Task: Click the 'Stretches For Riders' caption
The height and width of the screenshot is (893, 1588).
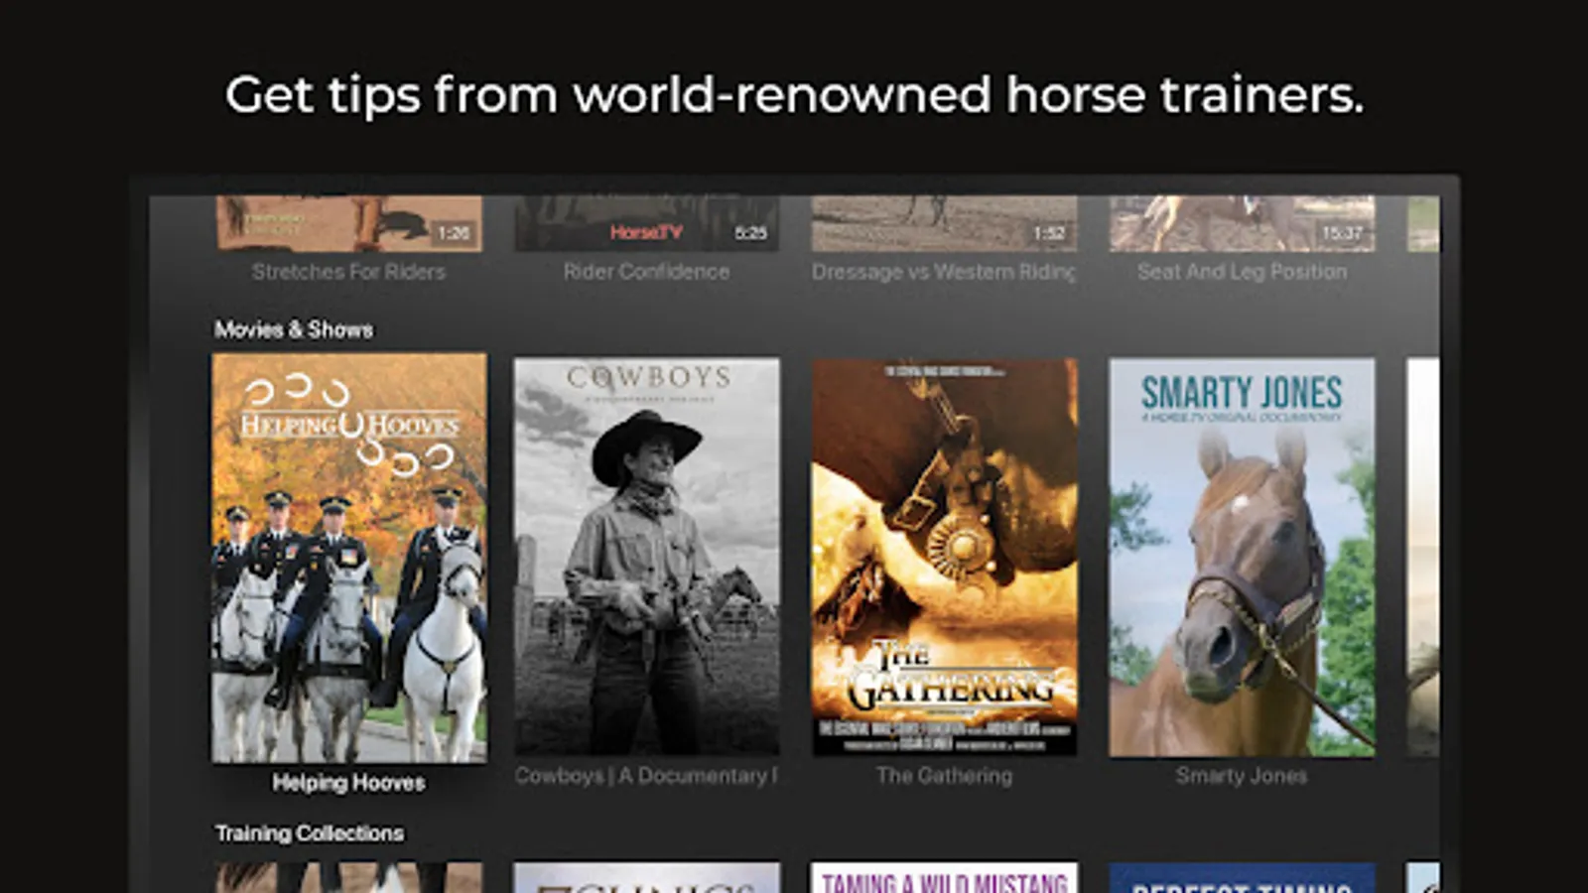Action: click(x=349, y=272)
